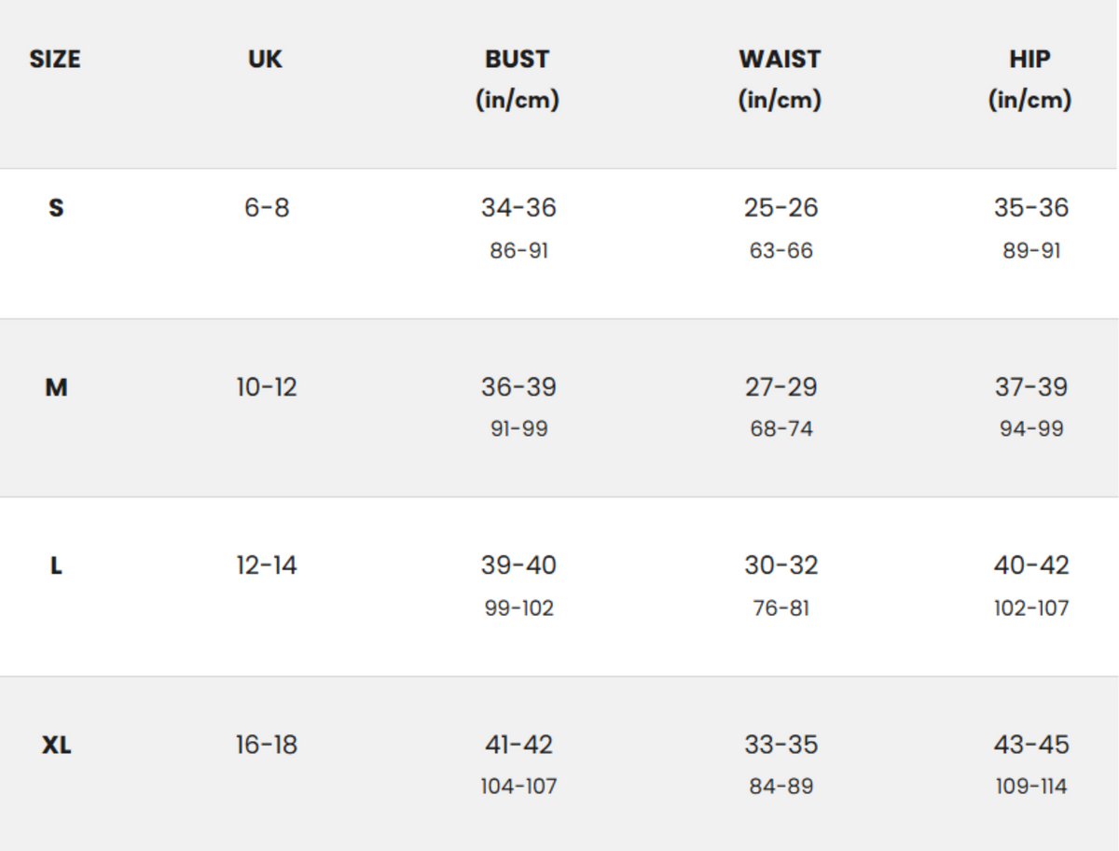Screen dimensions: 1119x851
Task: Select the S size row label
Action: (x=56, y=207)
